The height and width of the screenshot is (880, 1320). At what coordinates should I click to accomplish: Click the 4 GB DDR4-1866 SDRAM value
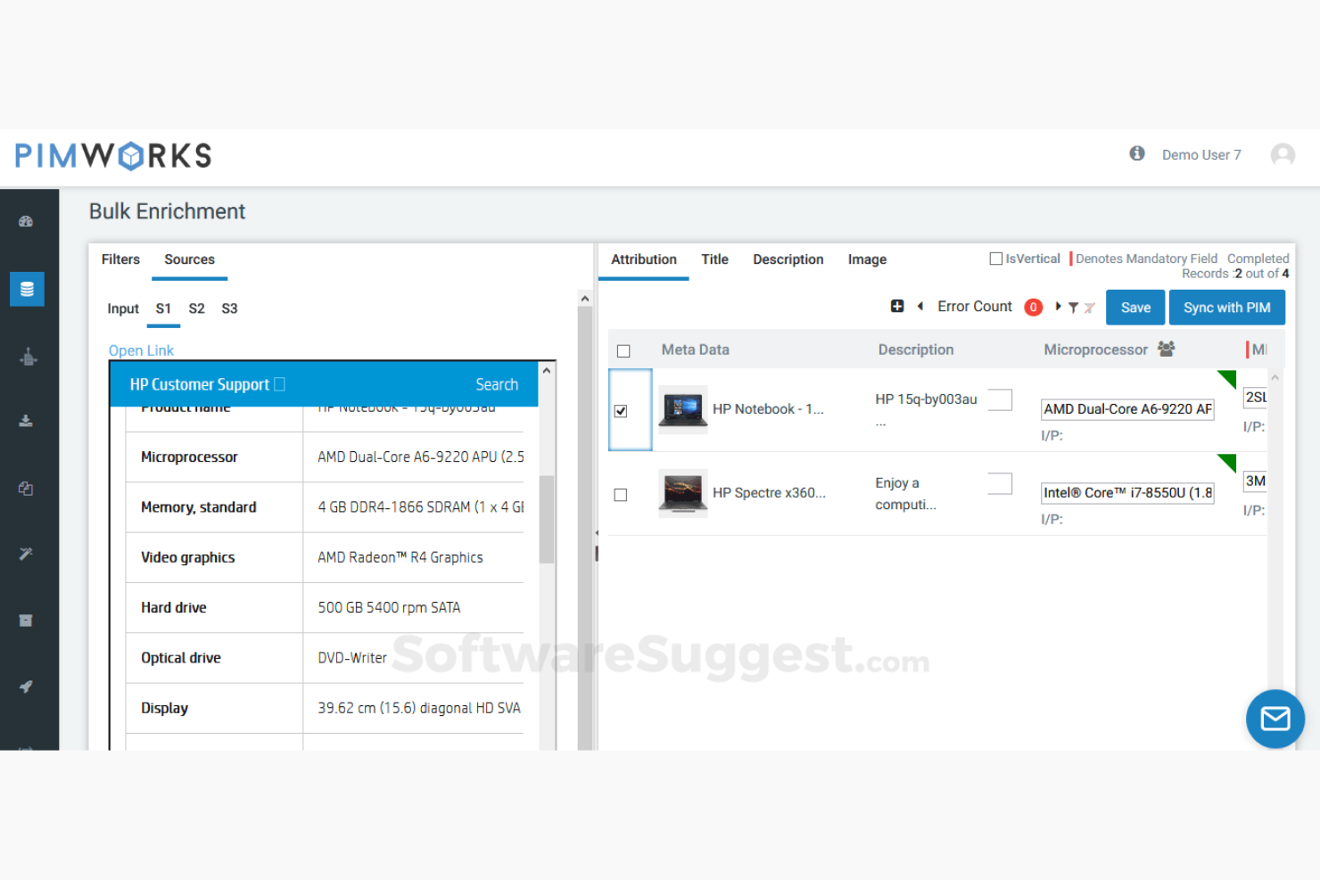(421, 507)
